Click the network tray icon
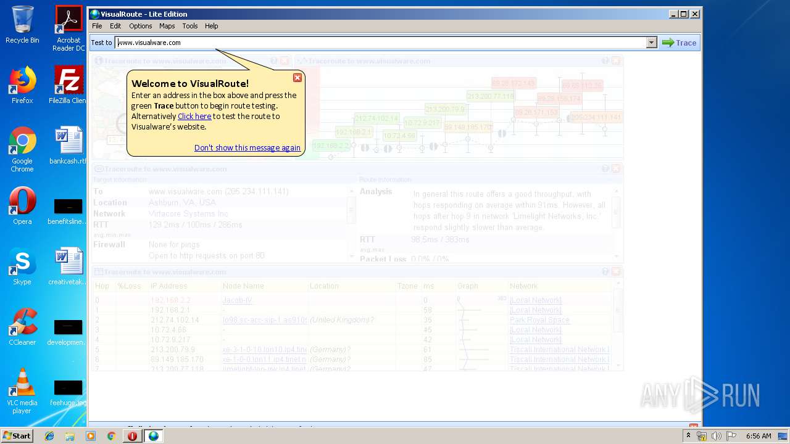The width and height of the screenshot is (790, 444). pyautogui.click(x=701, y=436)
